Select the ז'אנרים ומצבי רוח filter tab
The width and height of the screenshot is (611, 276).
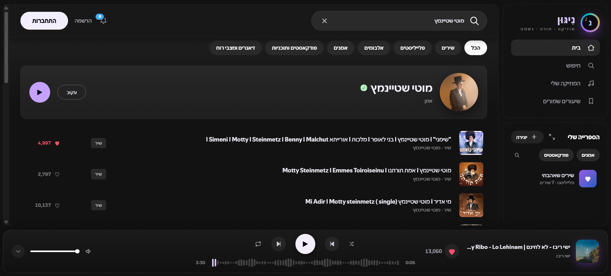coord(236,48)
